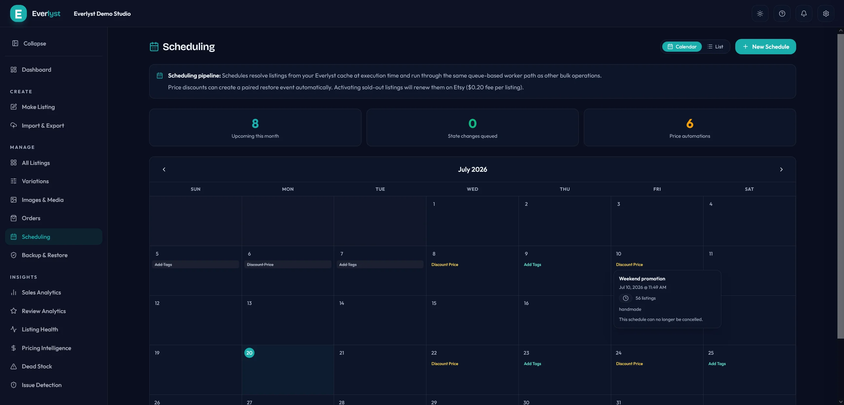Click the clock icon in Weekend promotion popup
Screen dimensions: 844x405
pyautogui.click(x=626, y=298)
